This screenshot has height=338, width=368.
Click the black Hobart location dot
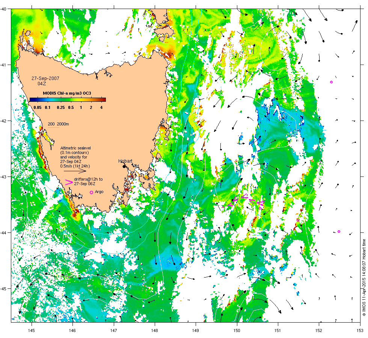tap(124, 166)
